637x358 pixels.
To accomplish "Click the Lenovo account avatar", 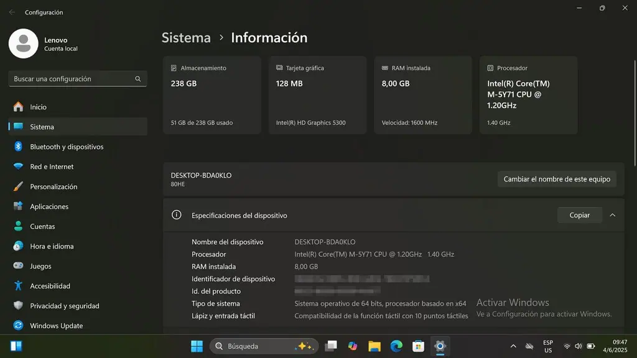I will point(23,44).
